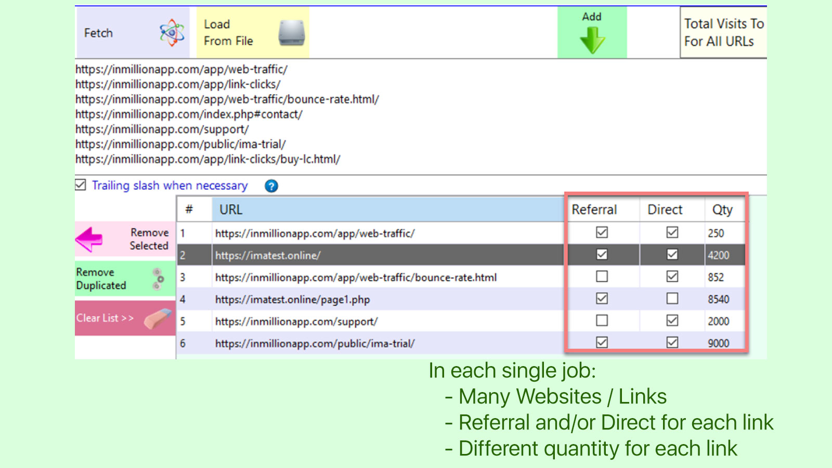Click the Remove Duplicated gears icon
This screenshot has width=832, height=468.
tap(157, 278)
